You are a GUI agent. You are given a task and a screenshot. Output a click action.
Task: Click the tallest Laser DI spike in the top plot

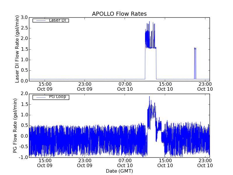(149, 22)
